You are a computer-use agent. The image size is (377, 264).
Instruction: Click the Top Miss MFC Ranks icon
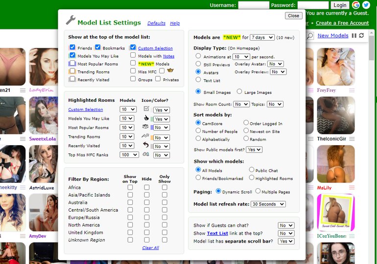click(x=146, y=154)
